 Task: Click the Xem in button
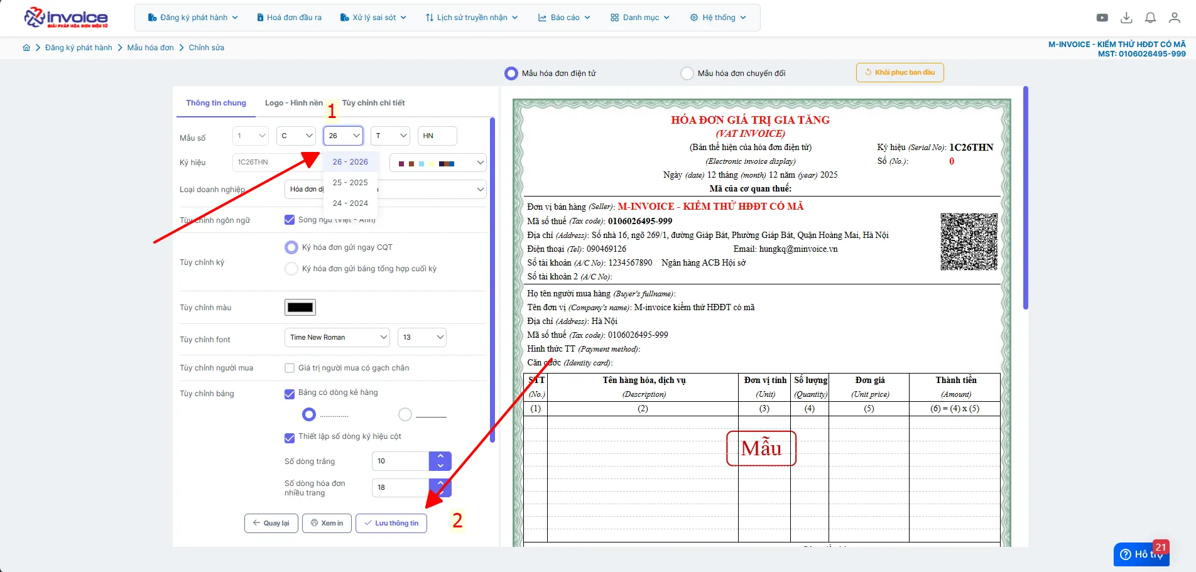pyautogui.click(x=327, y=523)
